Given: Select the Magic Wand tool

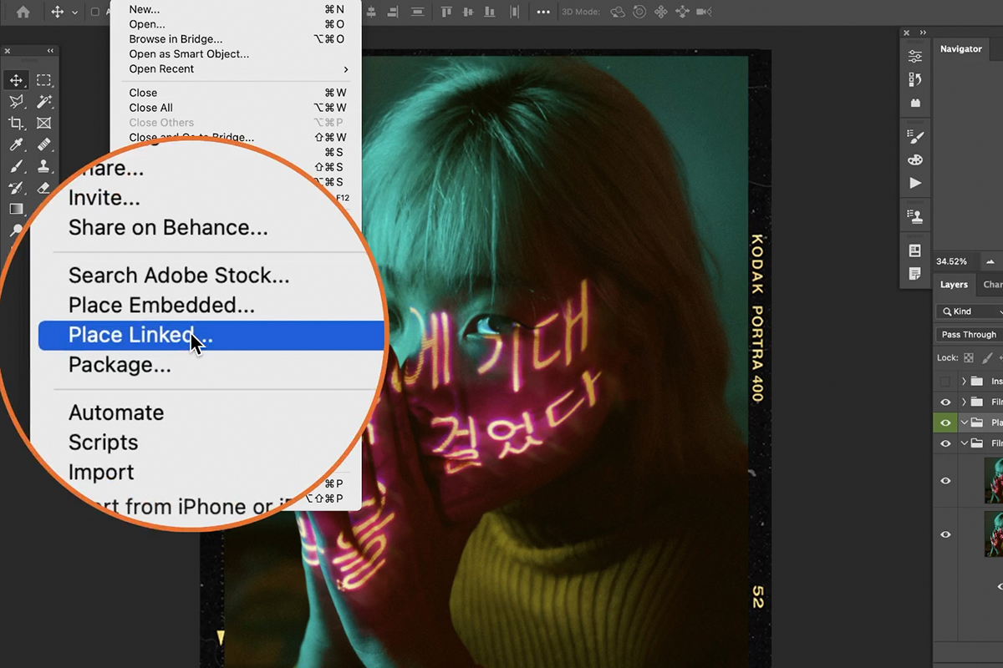Looking at the screenshot, I should [x=43, y=102].
